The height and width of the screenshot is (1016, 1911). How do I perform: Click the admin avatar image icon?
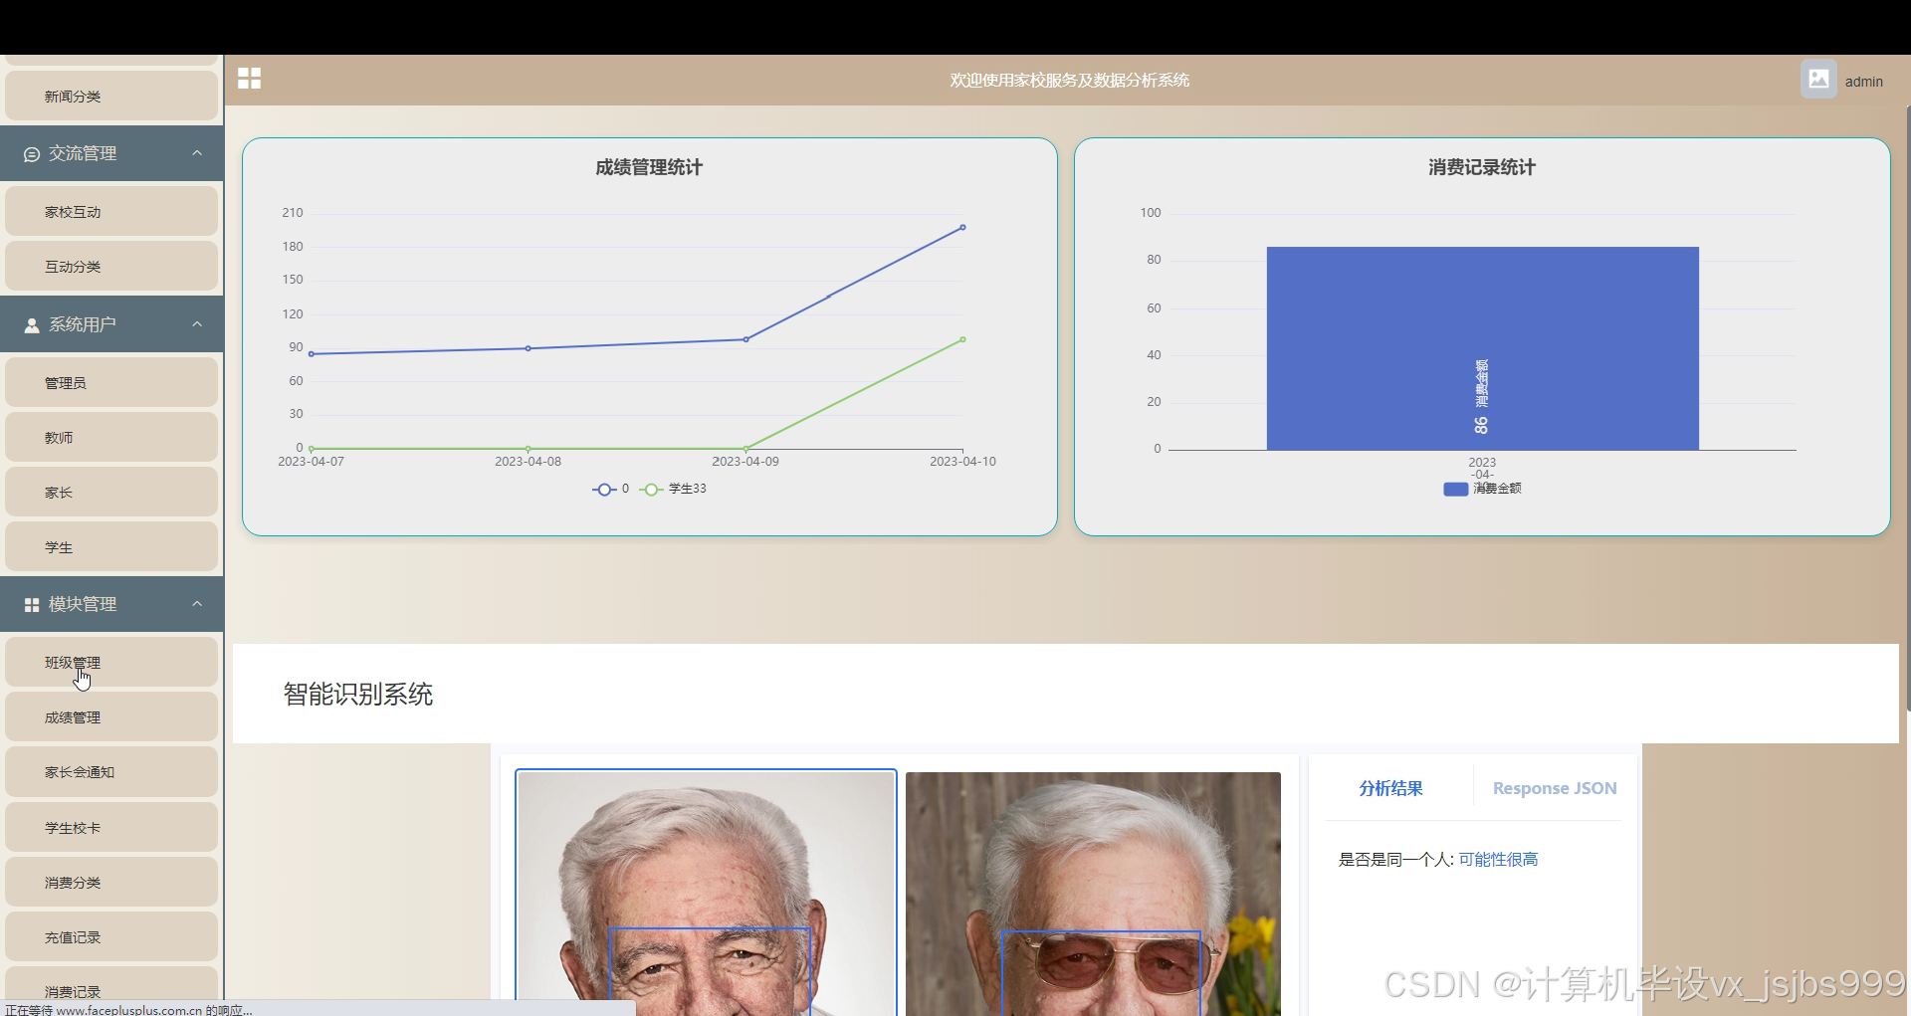pos(1818,80)
